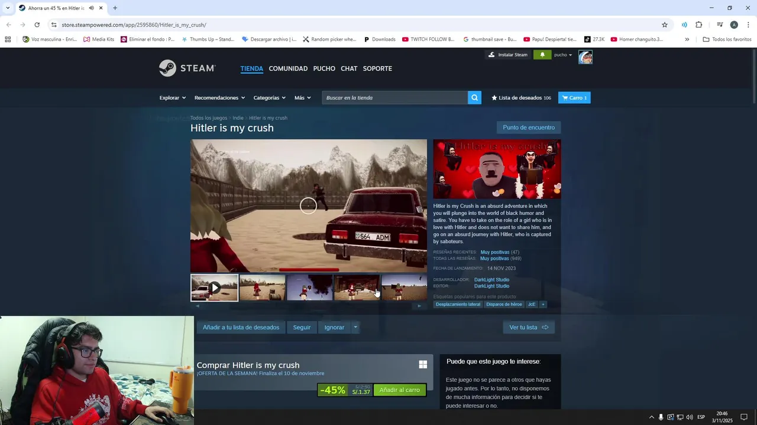Screen dimensions: 757x425
Task: Open the Carro shopping cart
Action: click(574, 98)
